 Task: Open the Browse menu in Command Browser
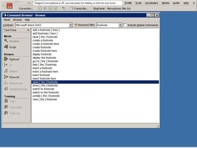(x=17, y=20)
